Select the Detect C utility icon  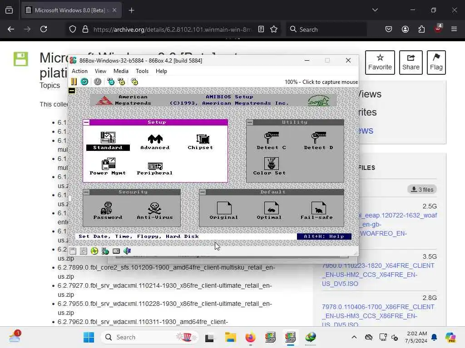pos(272,141)
